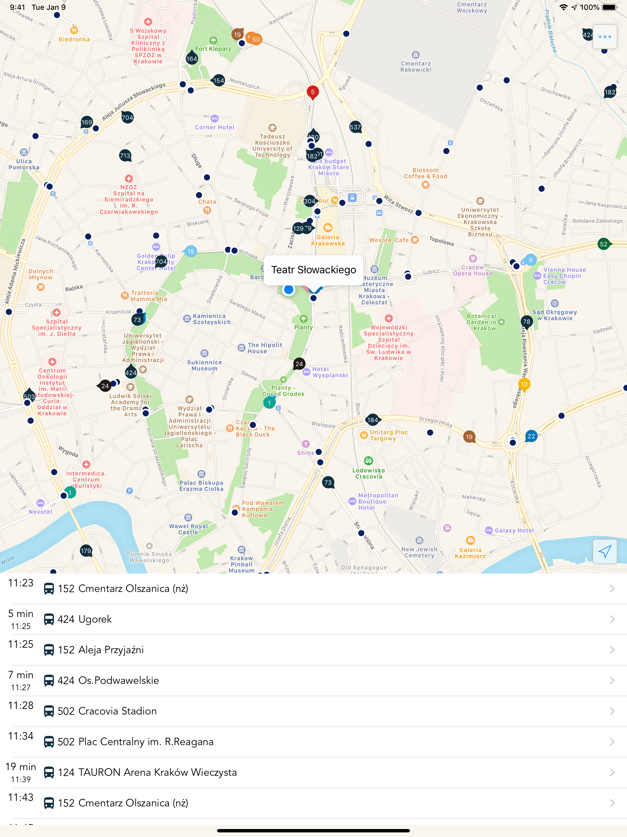Expand chevron for 124 TAURON Arena Kraków Wieczysta

[612, 772]
